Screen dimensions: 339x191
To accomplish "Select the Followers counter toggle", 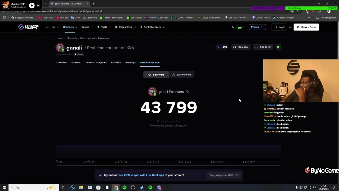I will pyautogui.click(x=156, y=75).
